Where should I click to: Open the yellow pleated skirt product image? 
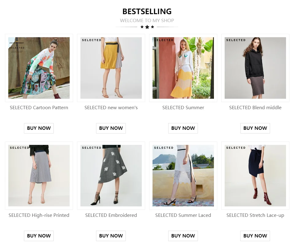(111, 68)
